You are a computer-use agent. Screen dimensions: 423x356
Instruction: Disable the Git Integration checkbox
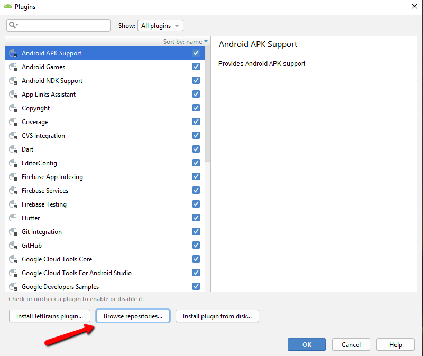click(x=196, y=231)
